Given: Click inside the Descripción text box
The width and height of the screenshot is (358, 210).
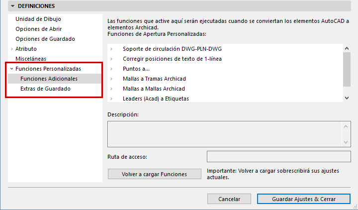Looking at the screenshot, I should 225,134.
